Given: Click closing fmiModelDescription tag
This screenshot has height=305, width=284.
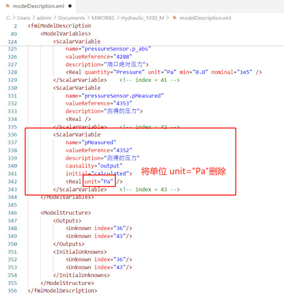Looking at the screenshot, I should pyautogui.click(x=62, y=291).
